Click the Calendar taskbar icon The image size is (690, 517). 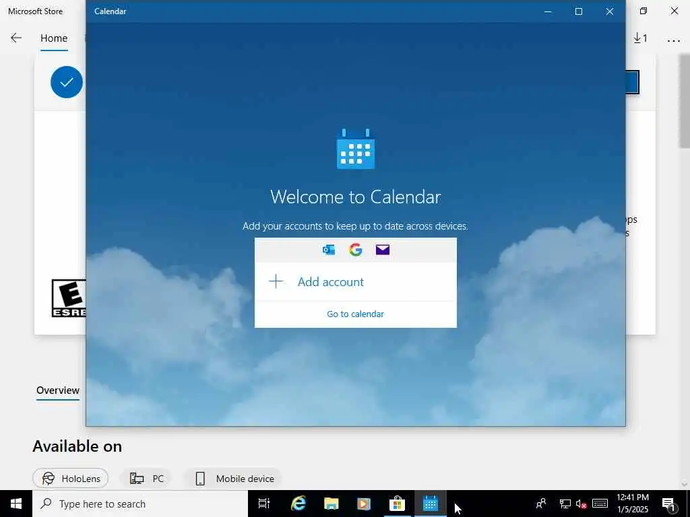pyautogui.click(x=430, y=504)
